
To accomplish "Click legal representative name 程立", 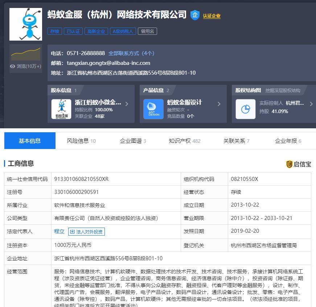I will 59,231.
